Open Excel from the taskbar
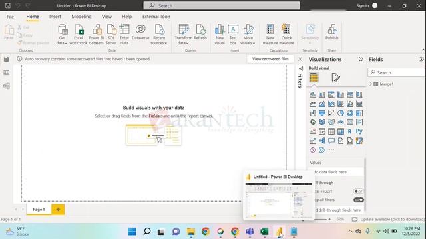 [264, 232]
